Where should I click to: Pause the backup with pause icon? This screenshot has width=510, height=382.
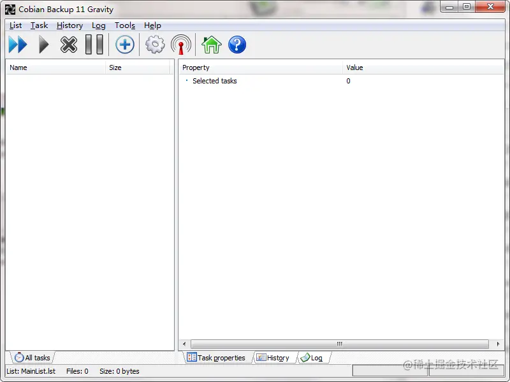[94, 45]
